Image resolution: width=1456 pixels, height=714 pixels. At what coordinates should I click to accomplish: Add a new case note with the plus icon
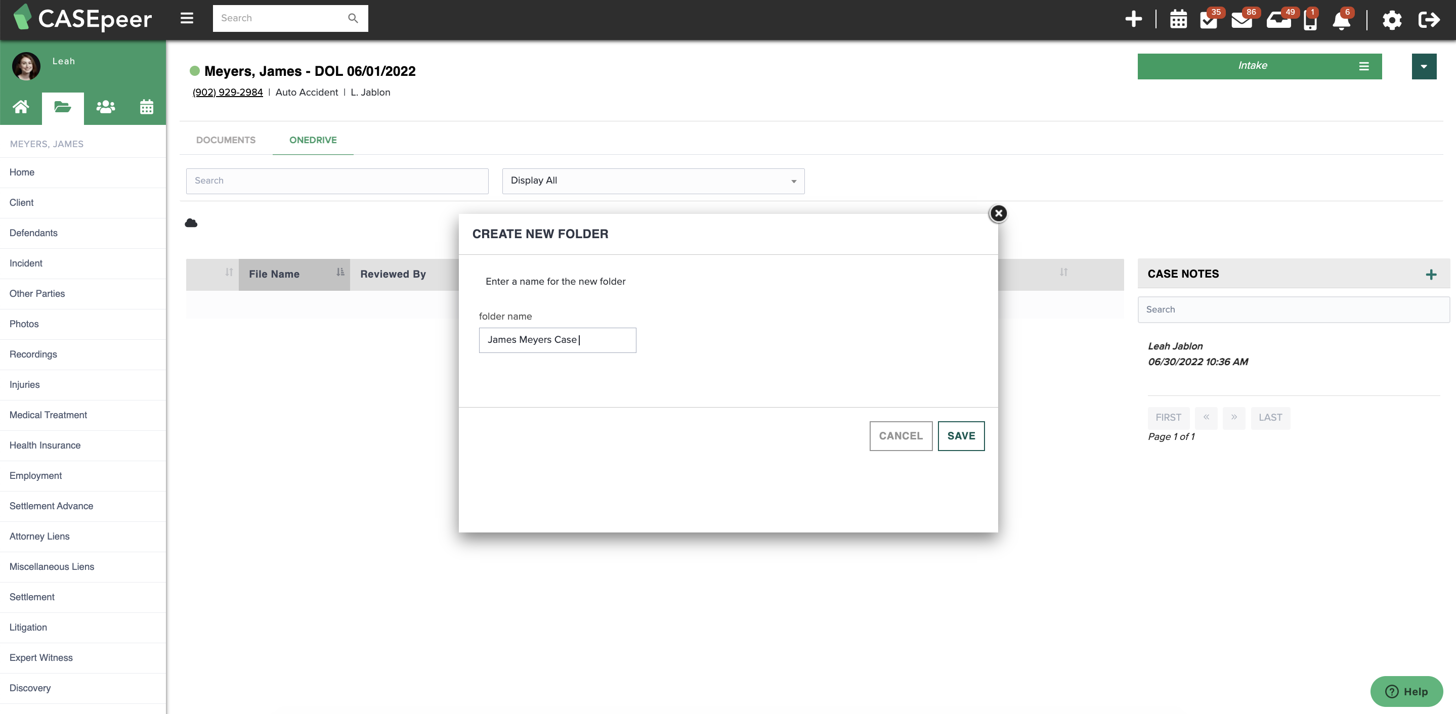pyautogui.click(x=1431, y=275)
